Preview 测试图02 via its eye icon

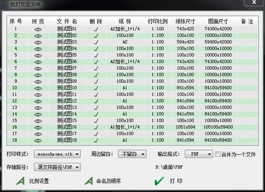coord(38,36)
